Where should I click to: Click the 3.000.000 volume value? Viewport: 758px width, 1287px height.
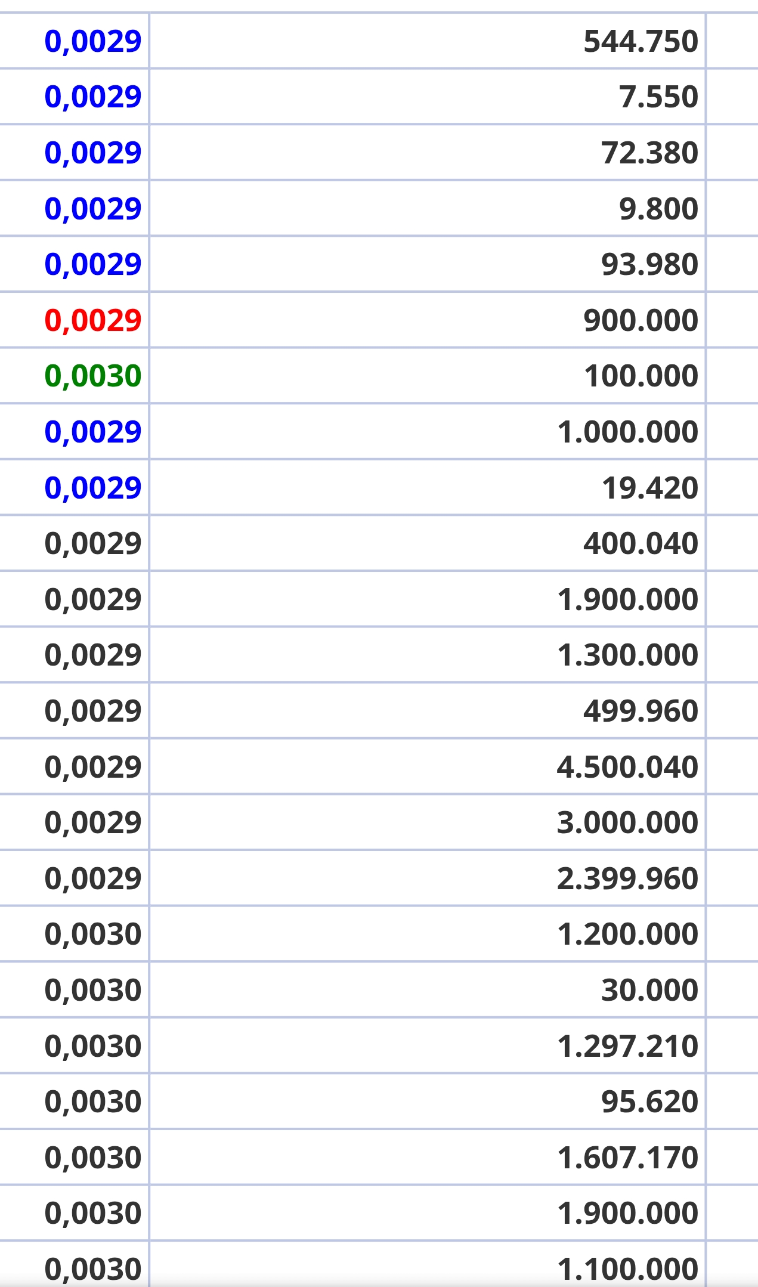point(627,823)
